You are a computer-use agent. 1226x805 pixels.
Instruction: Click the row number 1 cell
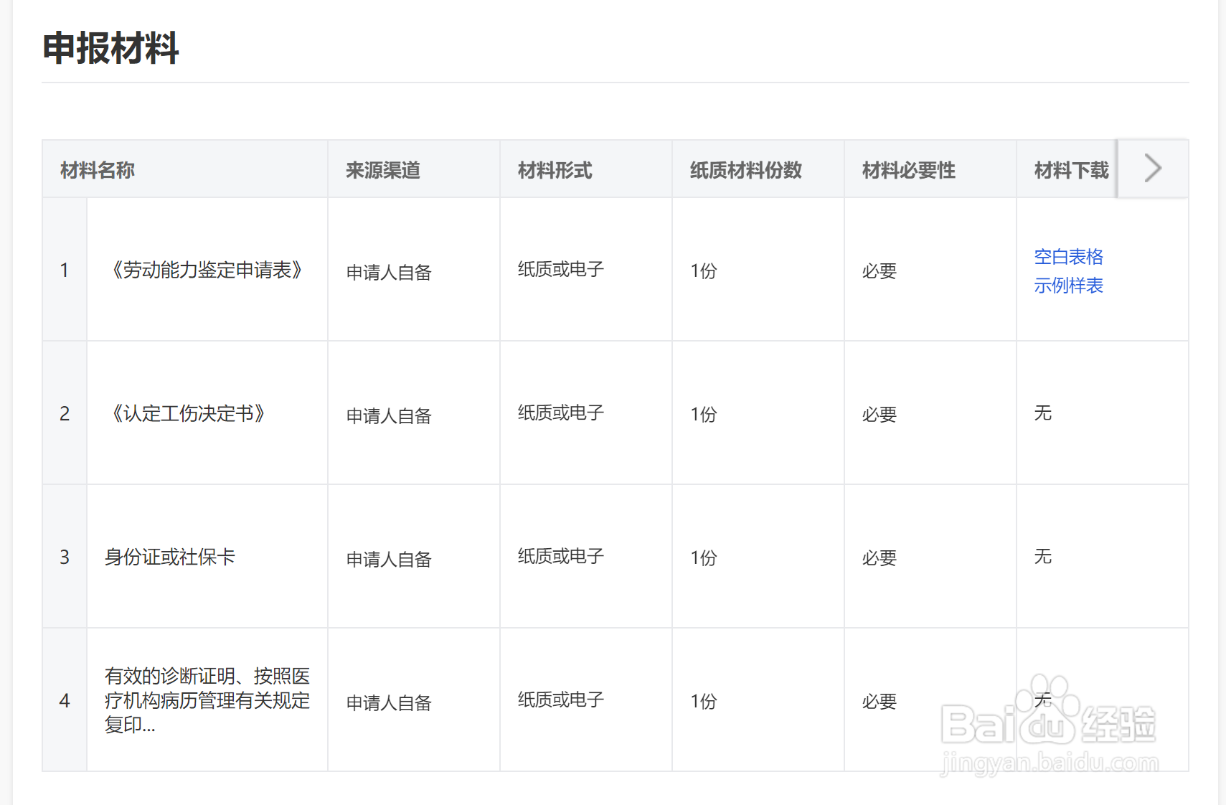(65, 270)
